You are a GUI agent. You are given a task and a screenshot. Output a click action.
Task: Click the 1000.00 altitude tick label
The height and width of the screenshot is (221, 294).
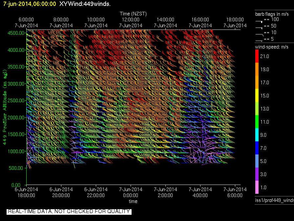tap(16, 151)
